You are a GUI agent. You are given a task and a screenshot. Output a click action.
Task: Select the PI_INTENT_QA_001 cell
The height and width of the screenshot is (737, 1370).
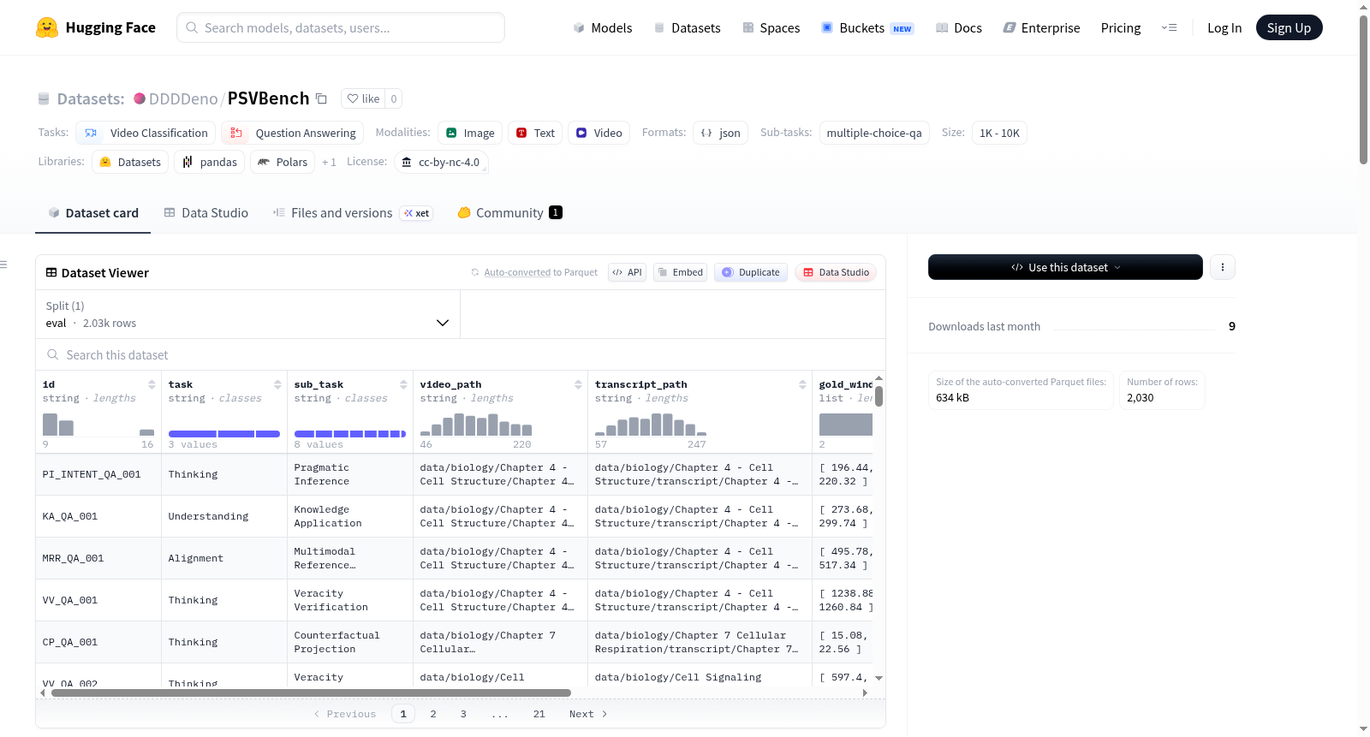click(98, 474)
